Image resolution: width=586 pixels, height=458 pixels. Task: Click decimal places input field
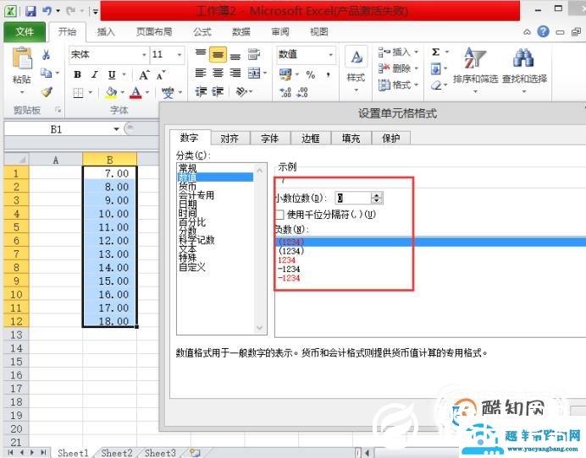point(353,198)
